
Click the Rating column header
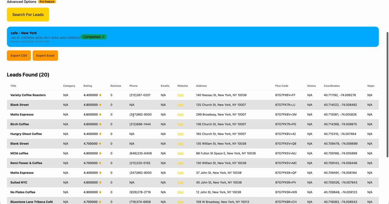(88, 86)
